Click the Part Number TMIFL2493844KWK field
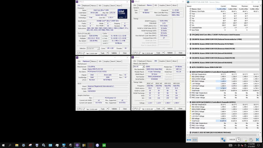The width and height of the screenshot is (263, 148). tap(154, 77)
